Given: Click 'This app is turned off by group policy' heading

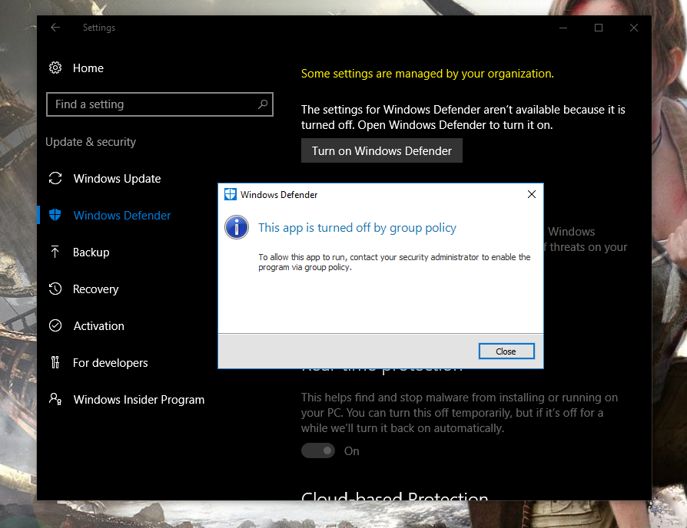Looking at the screenshot, I should [x=357, y=227].
